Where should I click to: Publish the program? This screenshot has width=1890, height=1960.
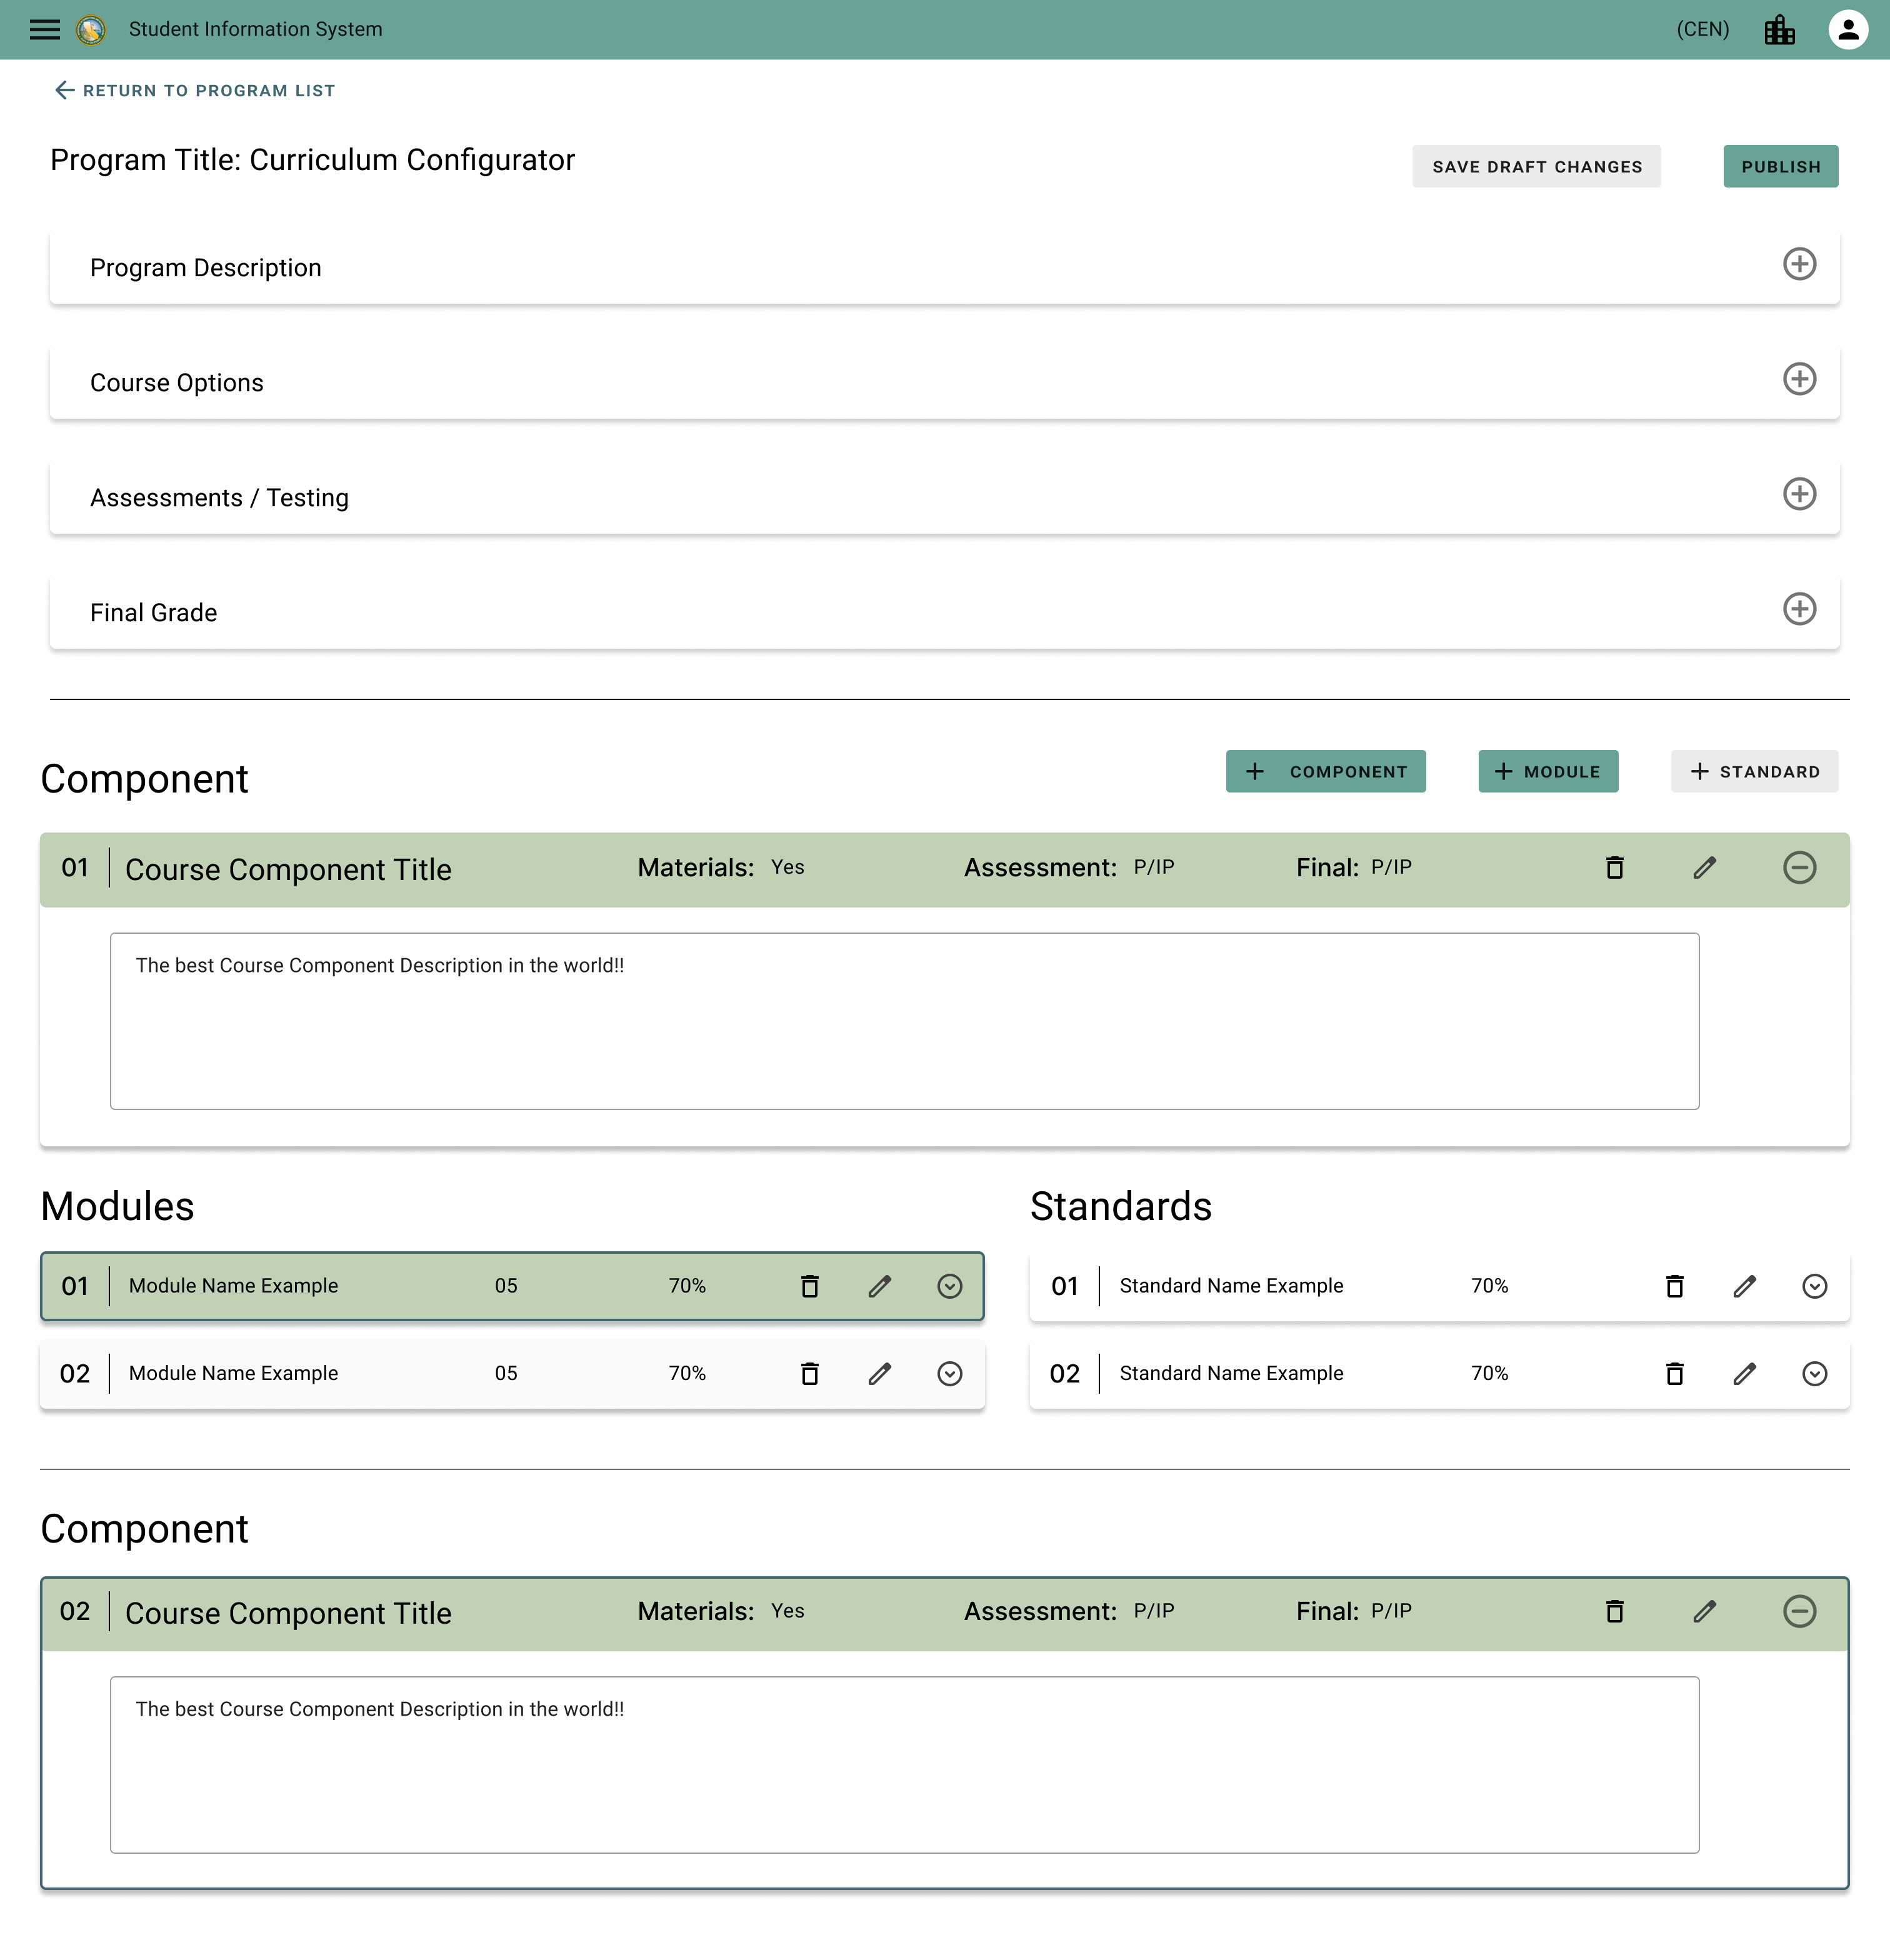(1781, 166)
